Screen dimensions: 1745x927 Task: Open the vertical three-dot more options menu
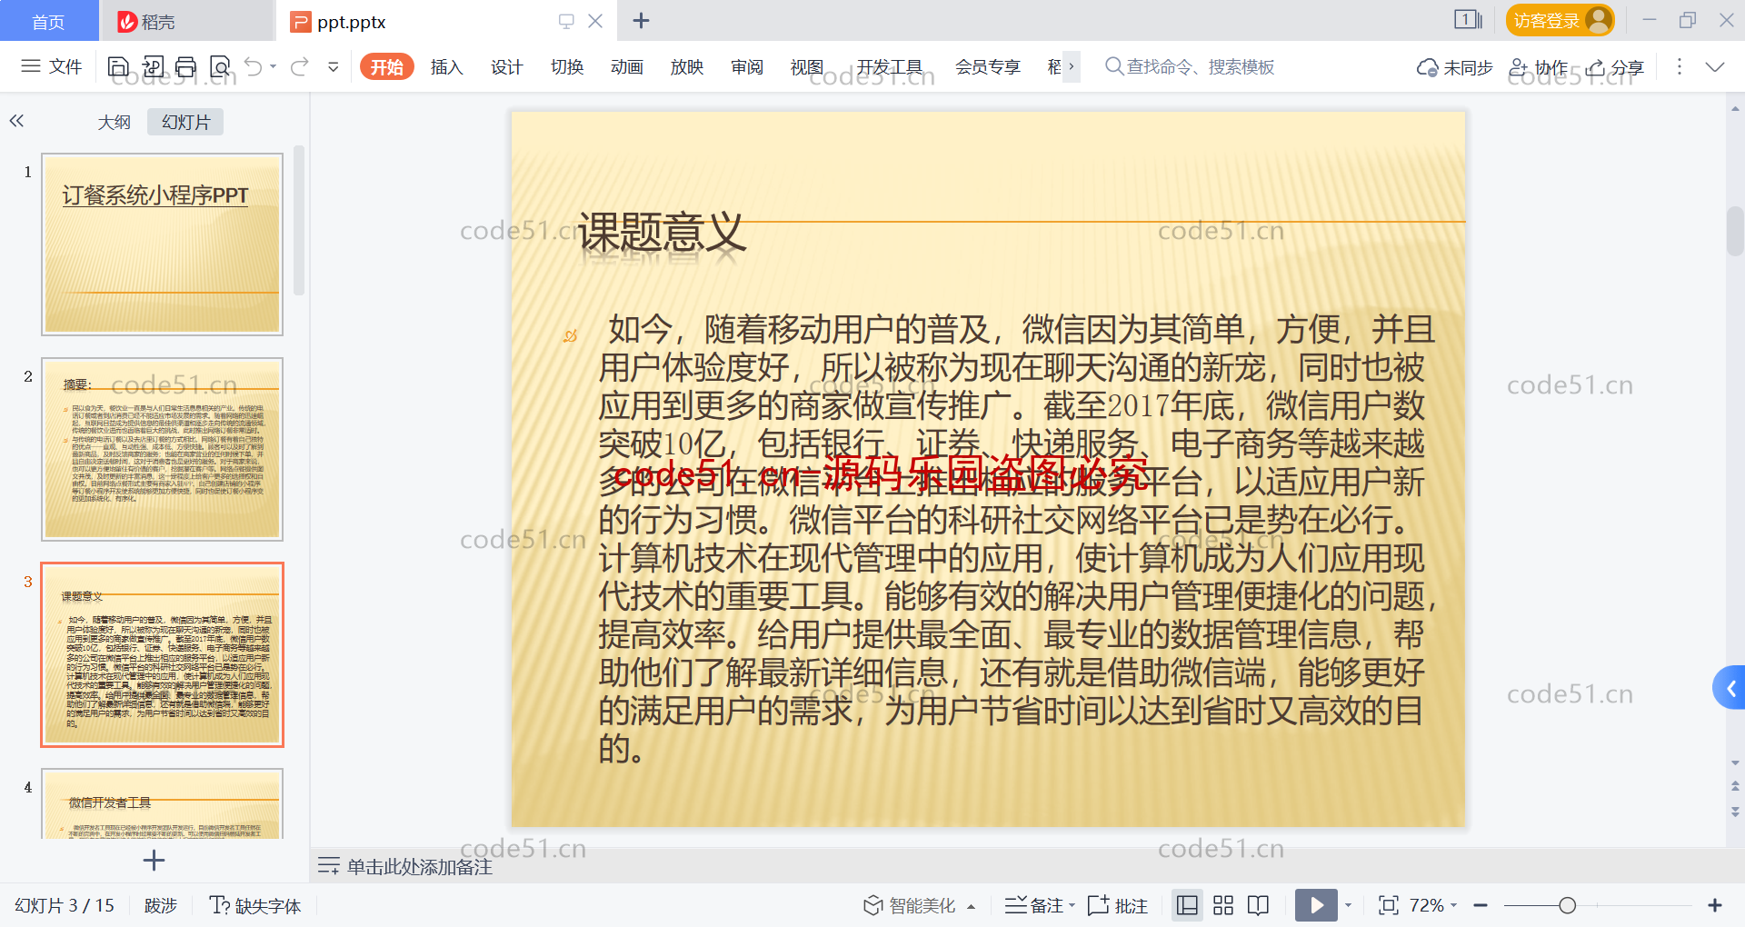[x=1680, y=66]
